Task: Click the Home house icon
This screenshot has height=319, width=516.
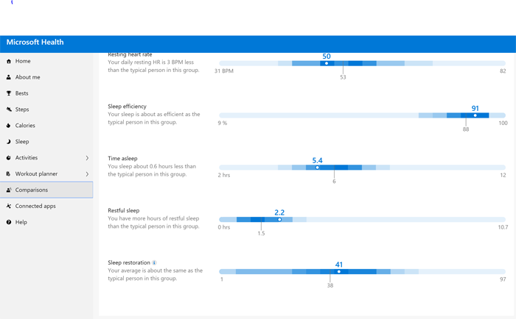Action: pyautogui.click(x=9, y=61)
